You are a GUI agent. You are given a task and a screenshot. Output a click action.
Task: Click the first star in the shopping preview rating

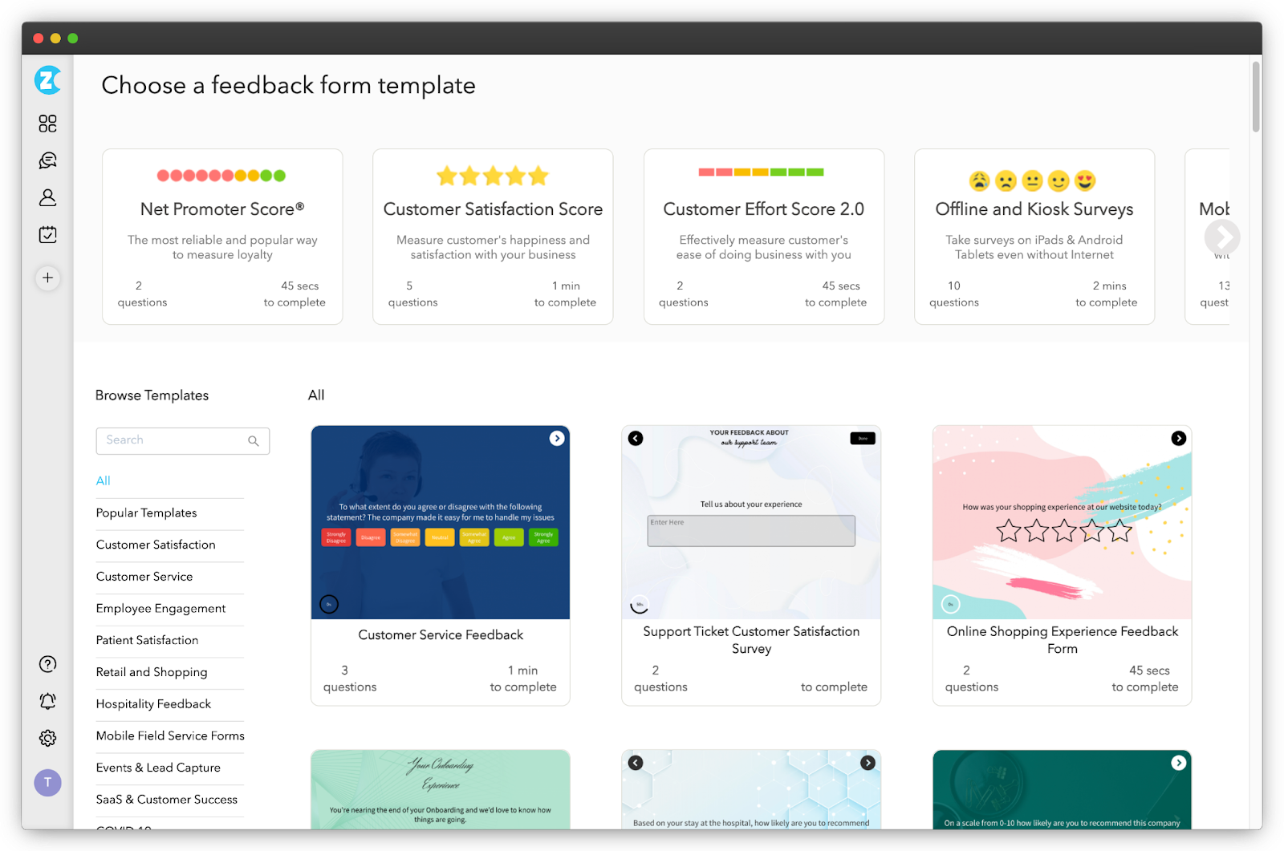1009,530
